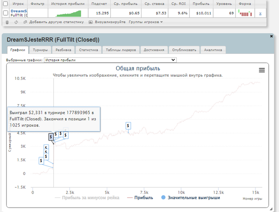Image resolution: width=279 pixels, height=212 pixels.
Task: Click the highlighted dollar win marker
Action: 51,137
